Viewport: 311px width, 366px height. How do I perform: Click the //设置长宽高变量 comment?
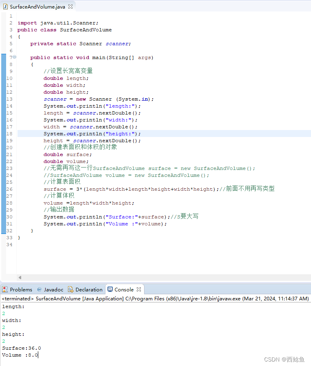(68, 71)
